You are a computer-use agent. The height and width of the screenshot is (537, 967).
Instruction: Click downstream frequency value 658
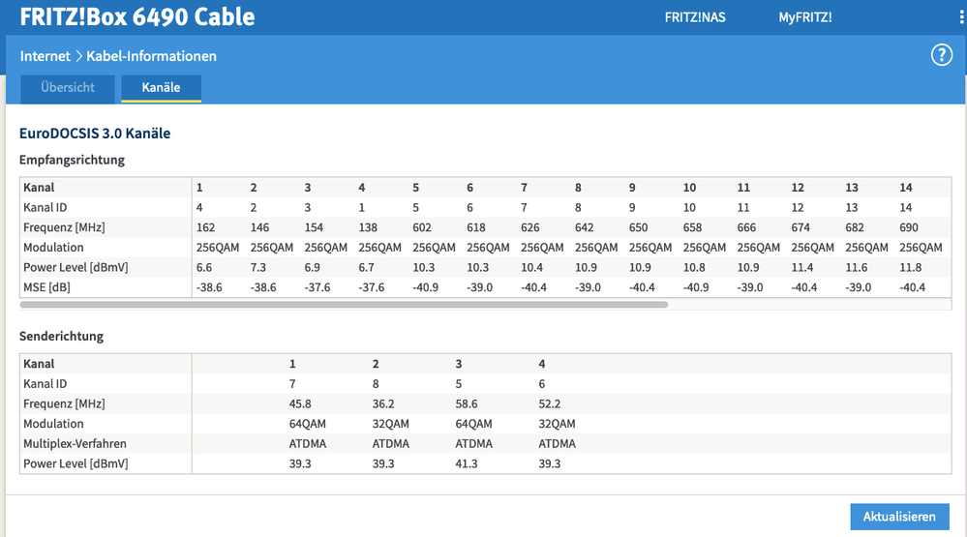click(692, 227)
